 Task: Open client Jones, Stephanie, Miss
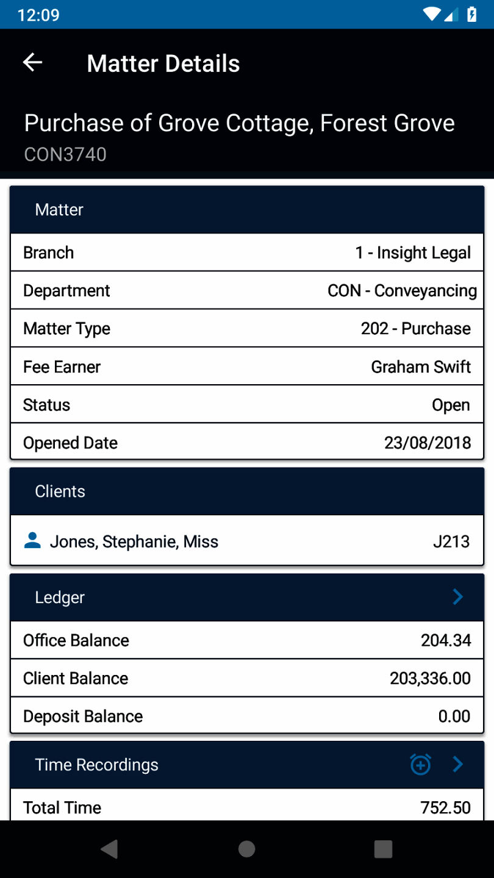coord(134,541)
